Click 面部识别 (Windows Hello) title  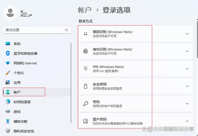pyautogui.click(x=113, y=32)
